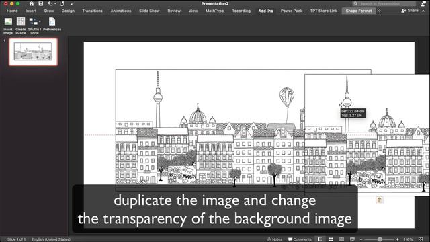The image size is (430, 242).
Task: Open Customize Quick Access Toolbar dropdown
Action: tap(71, 4)
